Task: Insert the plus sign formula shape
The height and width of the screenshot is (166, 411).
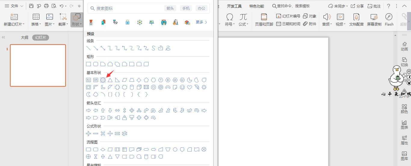Action: 88,134
